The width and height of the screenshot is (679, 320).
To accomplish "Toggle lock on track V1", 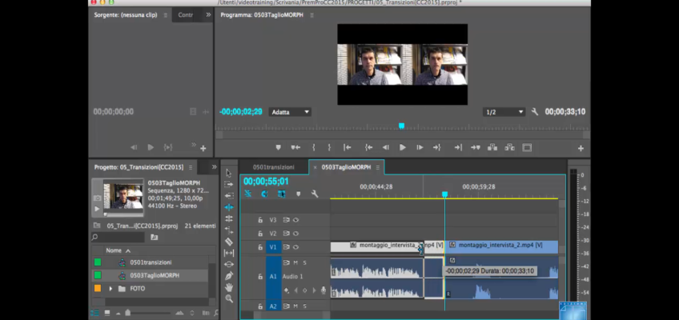I will [x=260, y=247].
